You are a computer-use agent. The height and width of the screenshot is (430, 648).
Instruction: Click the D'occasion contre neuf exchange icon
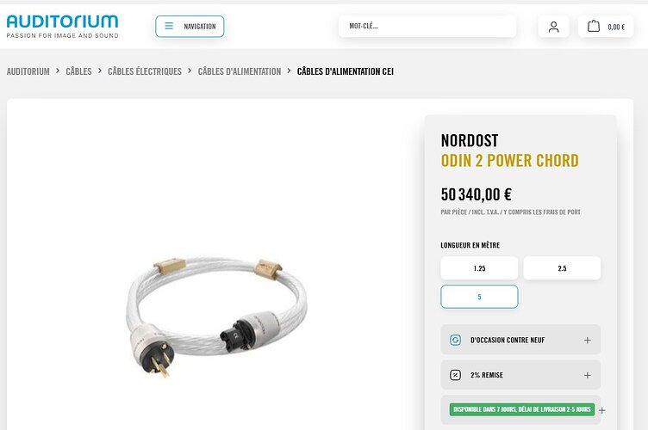(x=456, y=340)
